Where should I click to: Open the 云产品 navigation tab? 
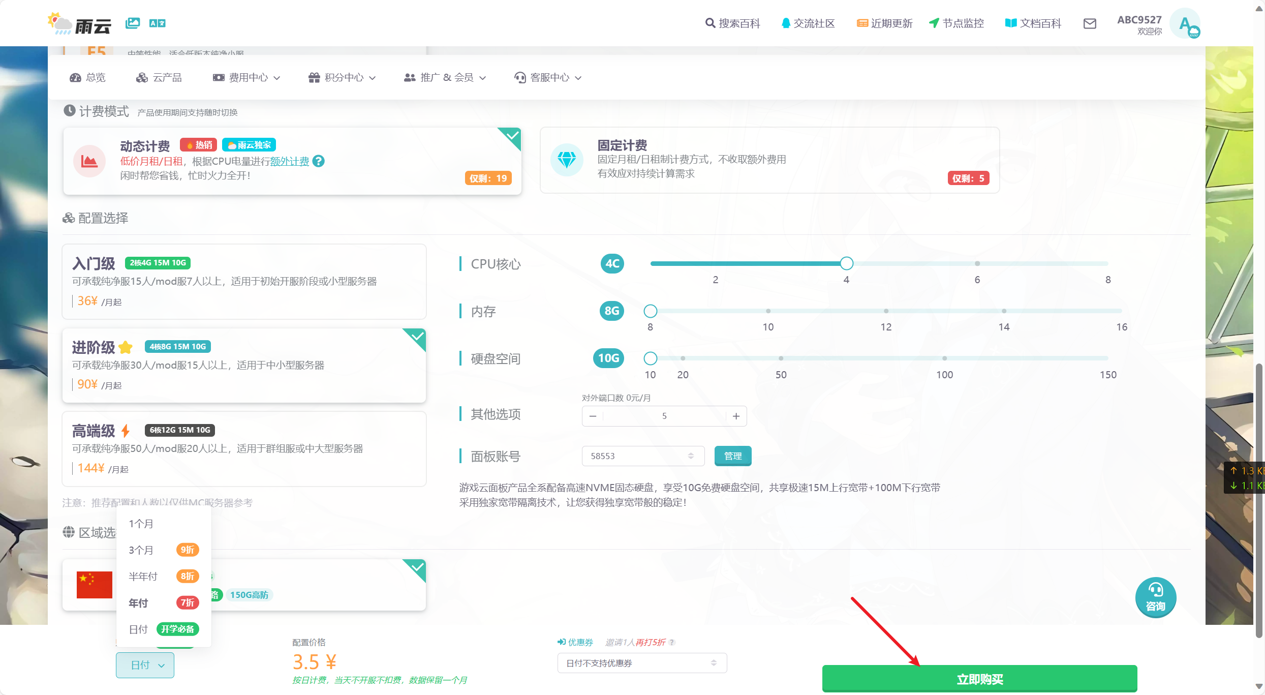click(x=159, y=77)
